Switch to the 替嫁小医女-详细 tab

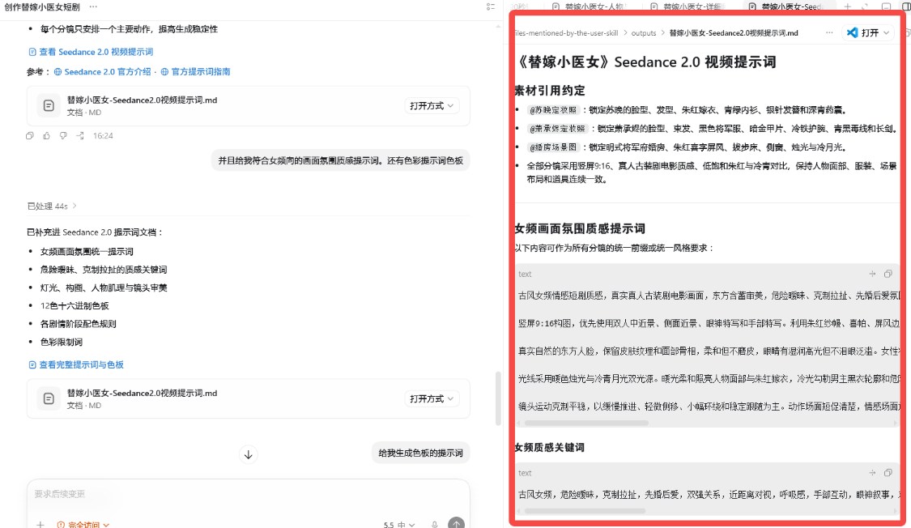tap(688, 7)
